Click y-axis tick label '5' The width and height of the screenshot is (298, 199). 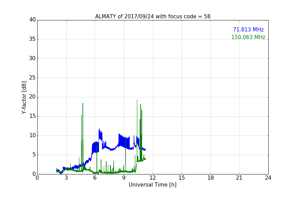click(x=34, y=155)
